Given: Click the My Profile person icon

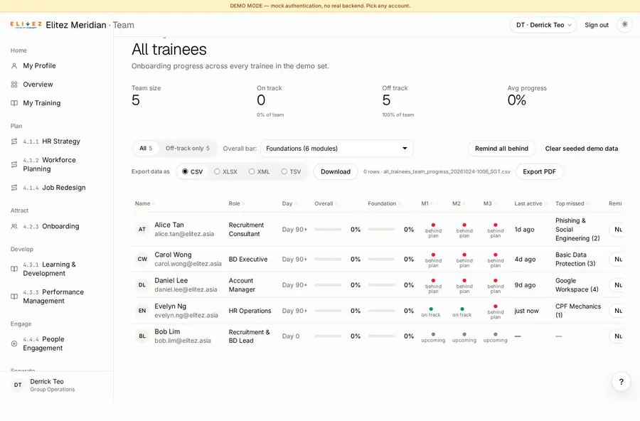Looking at the screenshot, I should click(x=14, y=65).
